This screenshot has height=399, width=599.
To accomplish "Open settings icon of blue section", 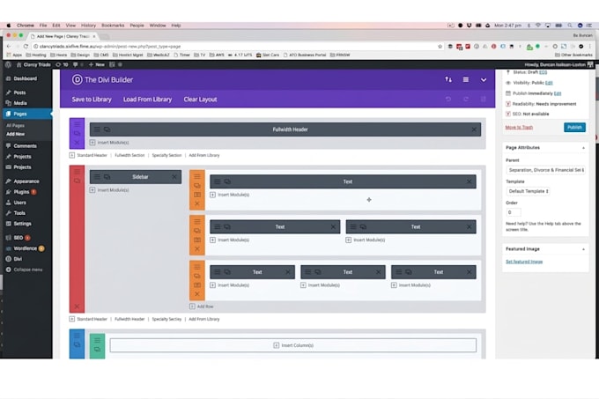I will (77, 336).
